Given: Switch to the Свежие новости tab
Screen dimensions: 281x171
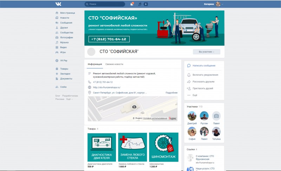Looking at the screenshot, I should (x=114, y=64).
